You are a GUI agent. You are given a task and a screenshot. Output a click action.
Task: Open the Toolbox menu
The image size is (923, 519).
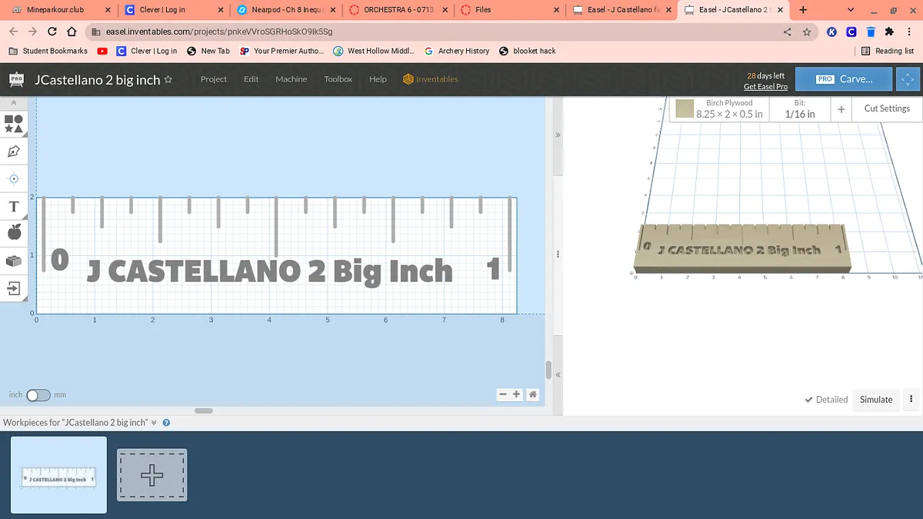[x=338, y=79]
